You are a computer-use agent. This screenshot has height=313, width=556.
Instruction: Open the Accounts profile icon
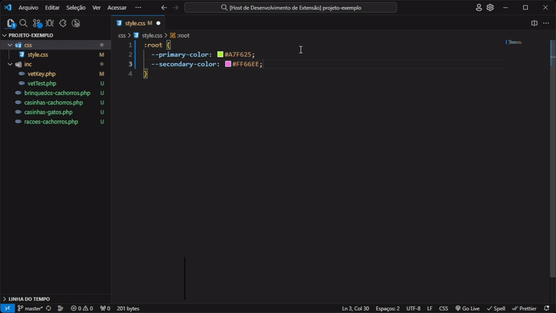[x=479, y=8]
